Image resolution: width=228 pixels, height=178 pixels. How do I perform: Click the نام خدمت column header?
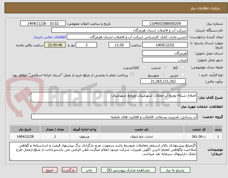pos(142,129)
